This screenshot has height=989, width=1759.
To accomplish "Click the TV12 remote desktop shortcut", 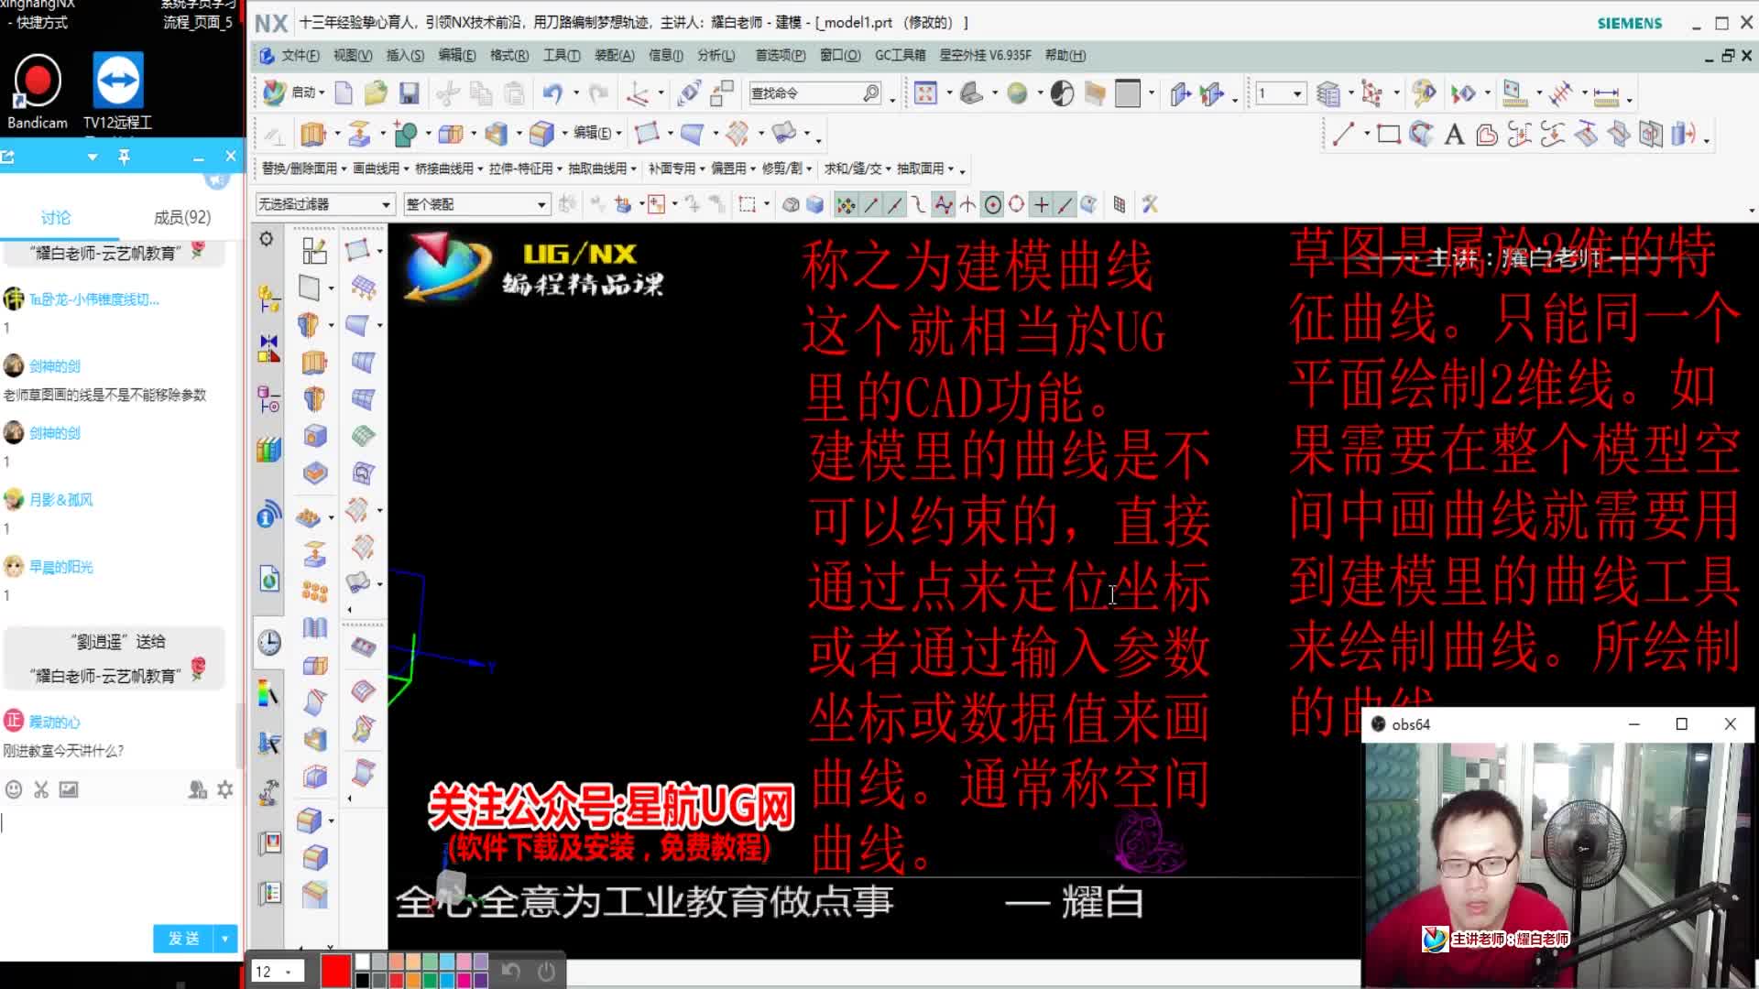I will pos(118,91).
